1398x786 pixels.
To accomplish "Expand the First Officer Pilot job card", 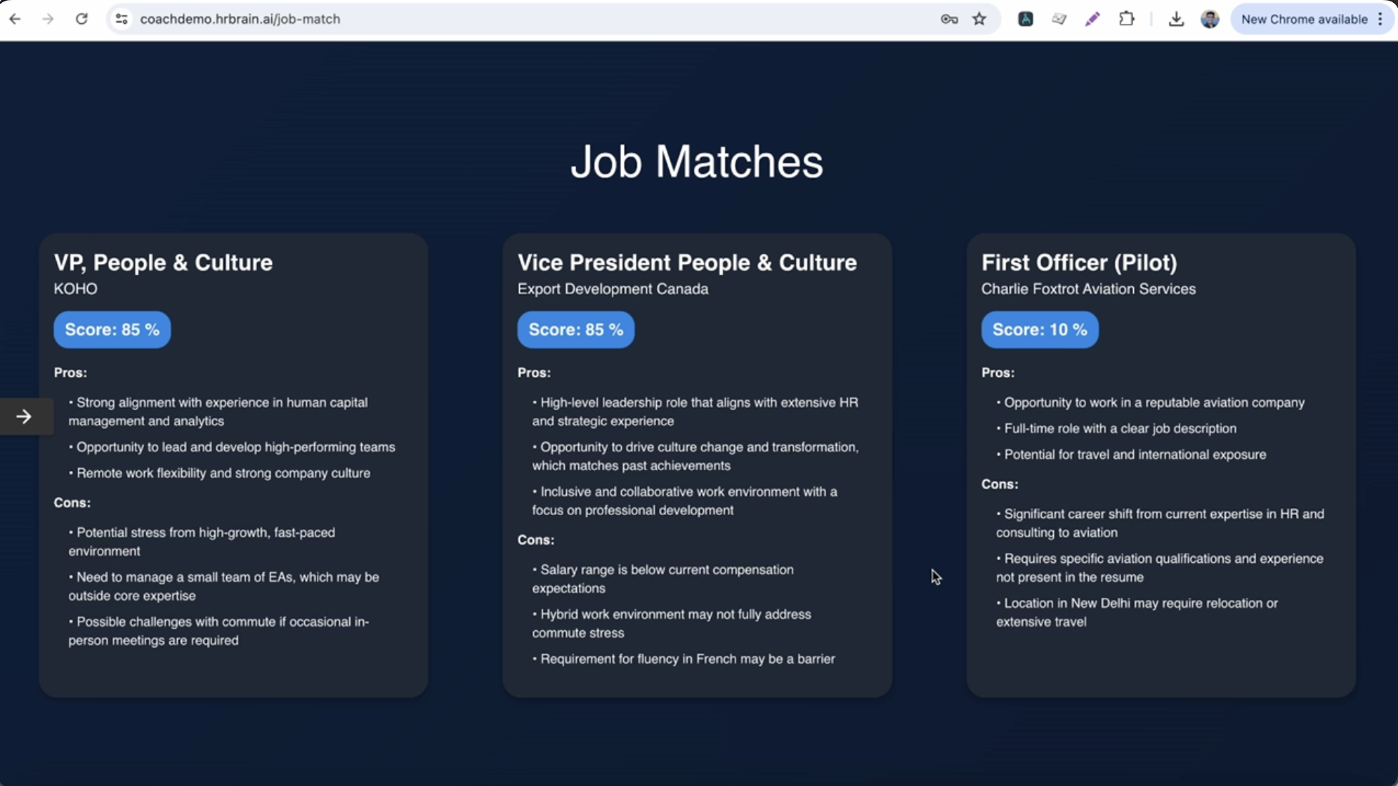I will (1079, 262).
